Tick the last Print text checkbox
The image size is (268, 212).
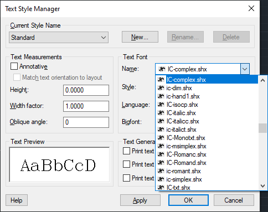coord(126,178)
